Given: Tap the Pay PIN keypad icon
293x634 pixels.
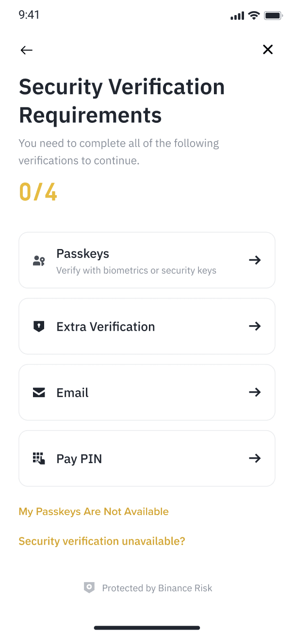Looking at the screenshot, I should pos(39,459).
